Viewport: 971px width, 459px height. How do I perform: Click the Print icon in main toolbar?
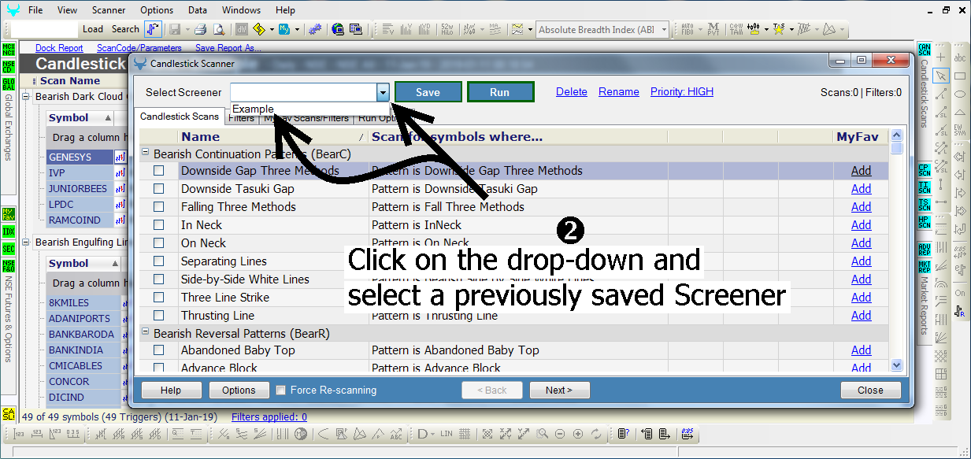coord(200,29)
